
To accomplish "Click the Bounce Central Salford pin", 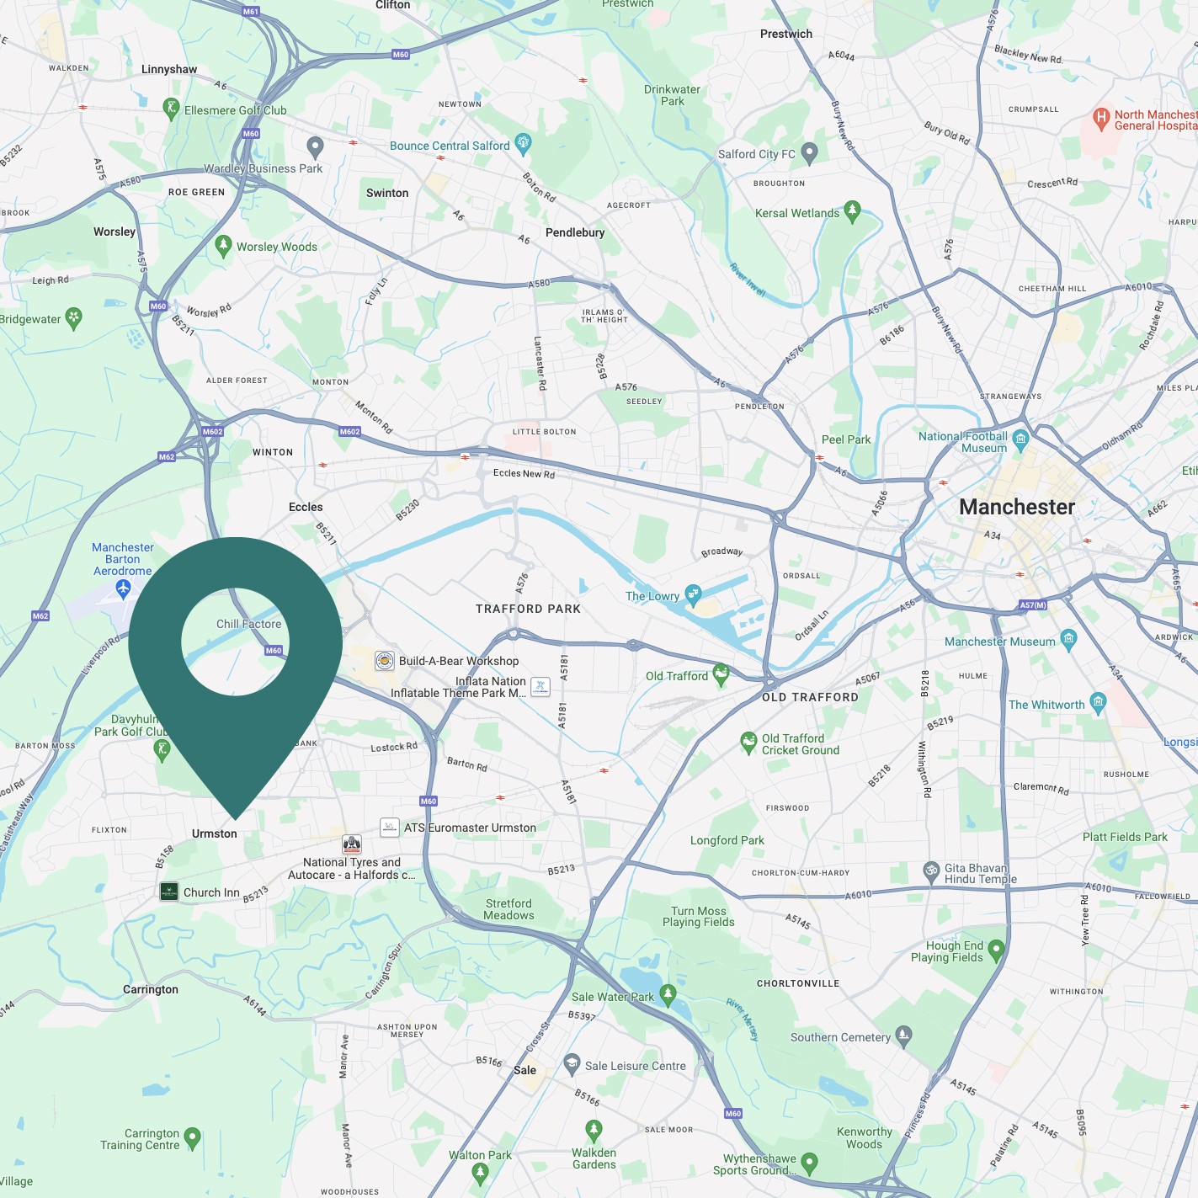I will (x=523, y=144).
